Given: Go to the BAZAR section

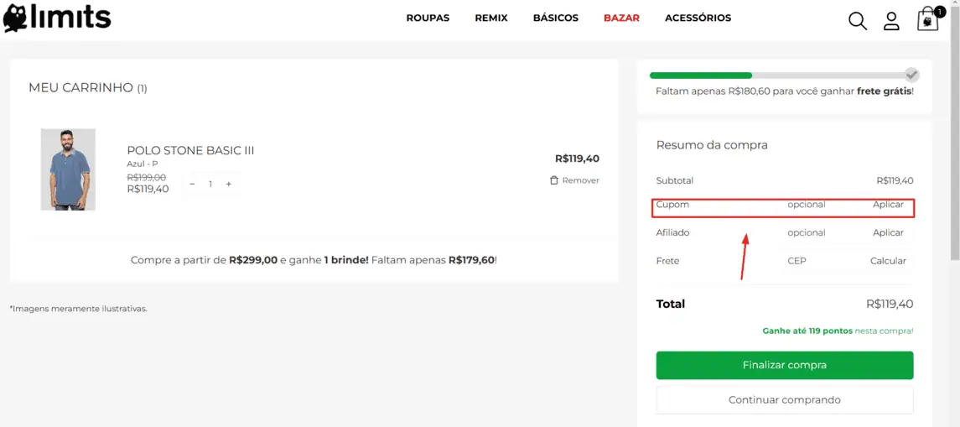Looking at the screenshot, I should [621, 18].
